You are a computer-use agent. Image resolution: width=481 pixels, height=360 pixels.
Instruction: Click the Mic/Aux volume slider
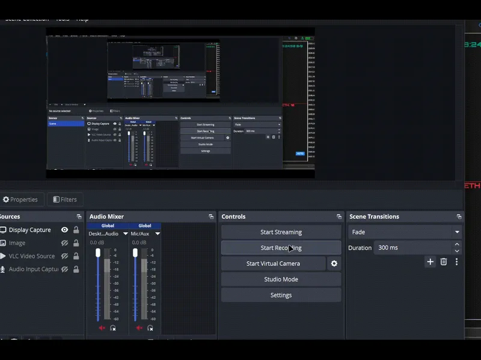point(135,284)
